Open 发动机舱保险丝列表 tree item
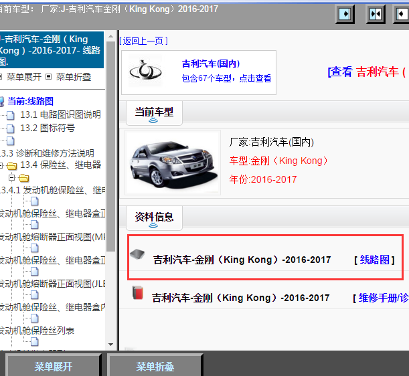409x376 pixels. [37, 331]
